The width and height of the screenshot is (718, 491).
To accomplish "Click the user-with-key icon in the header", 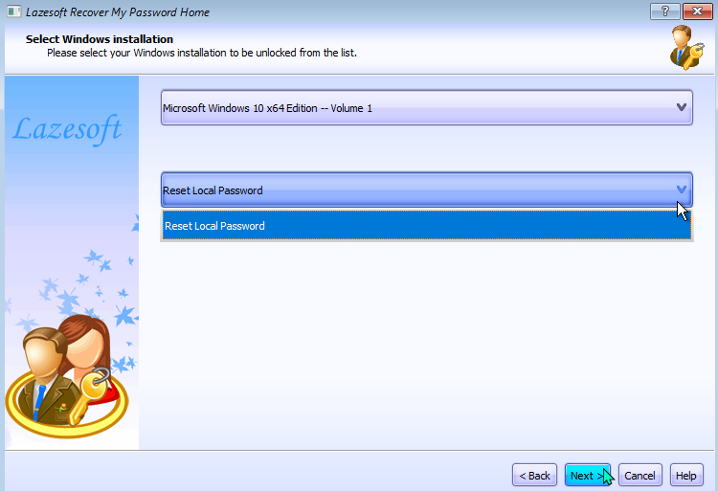I will [x=686, y=48].
